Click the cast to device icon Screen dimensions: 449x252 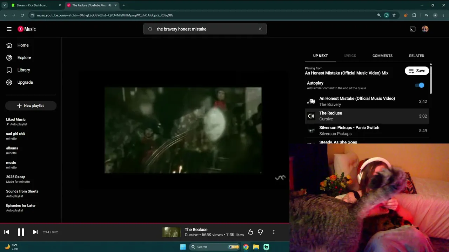coord(413,29)
